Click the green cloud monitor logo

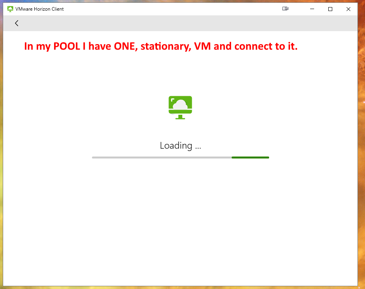click(x=180, y=107)
